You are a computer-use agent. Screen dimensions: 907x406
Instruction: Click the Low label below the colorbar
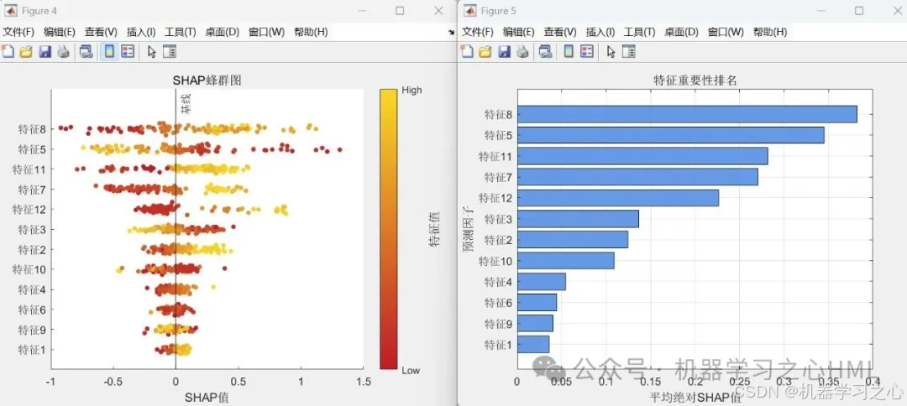click(410, 370)
